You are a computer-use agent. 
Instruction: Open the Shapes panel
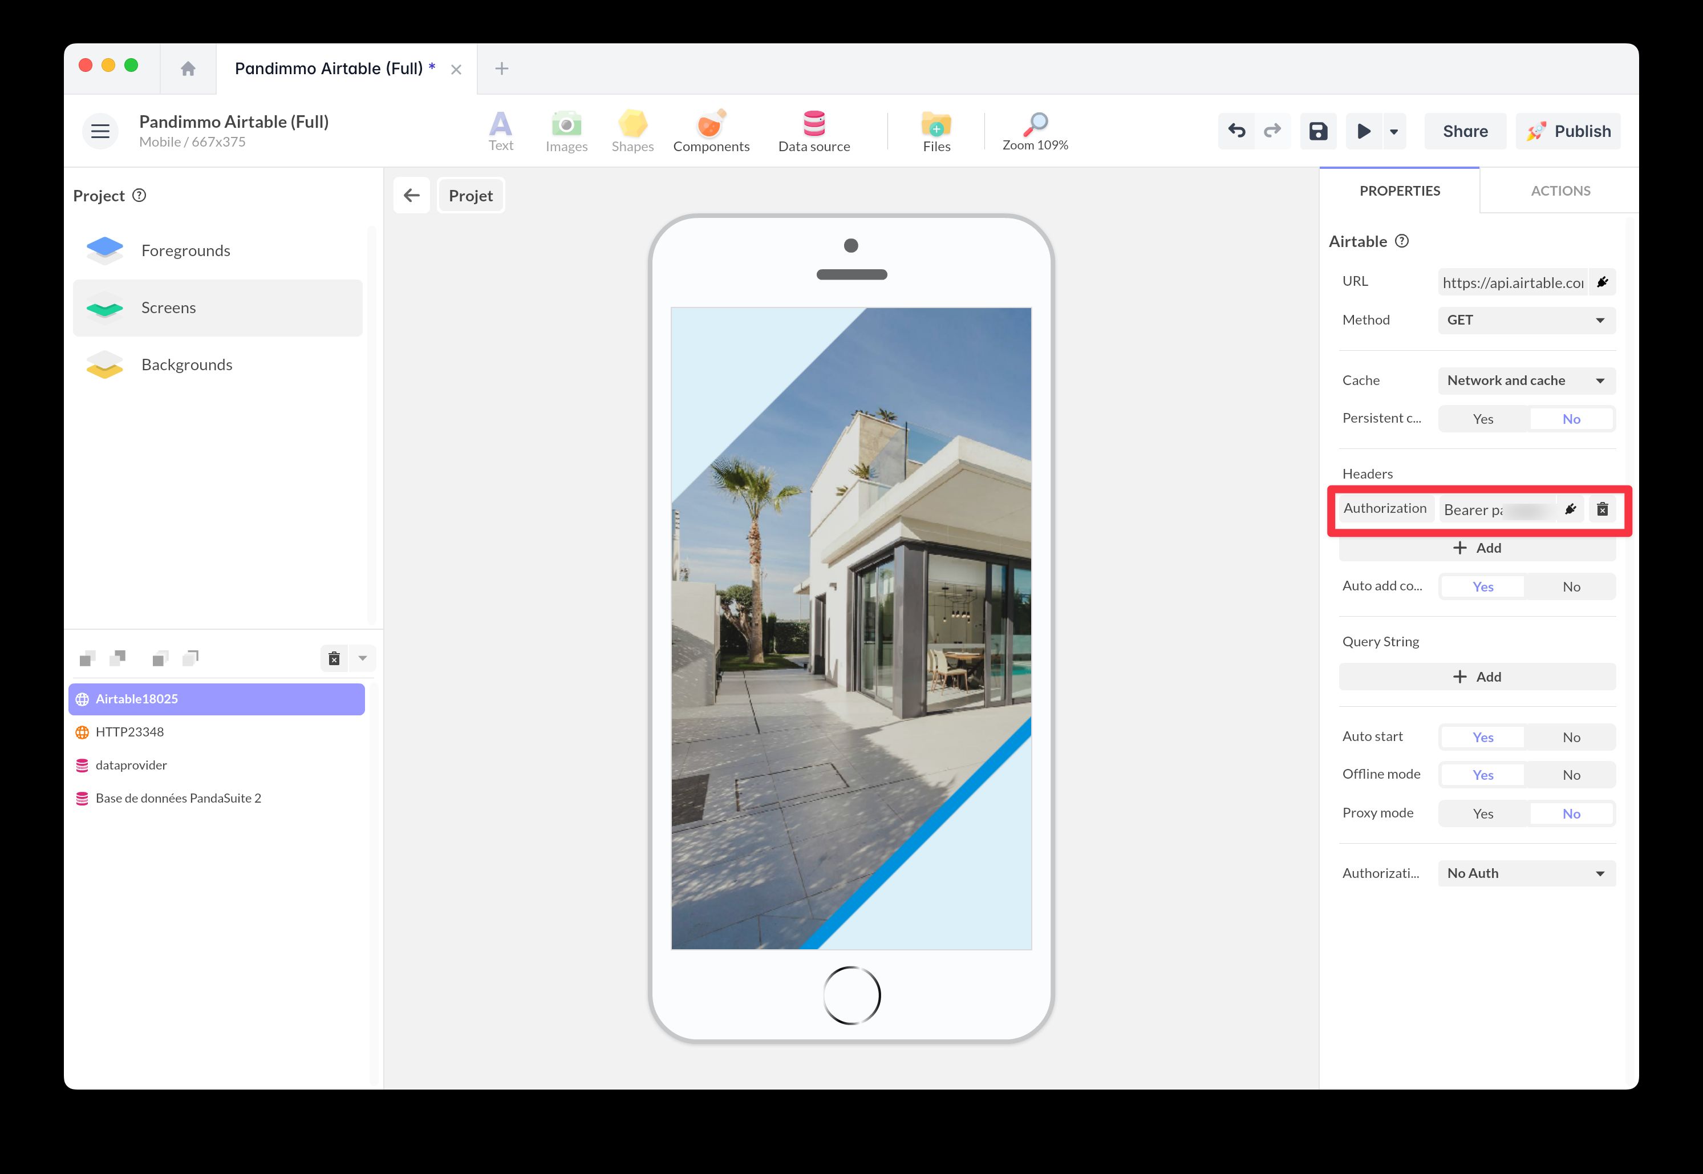(632, 131)
